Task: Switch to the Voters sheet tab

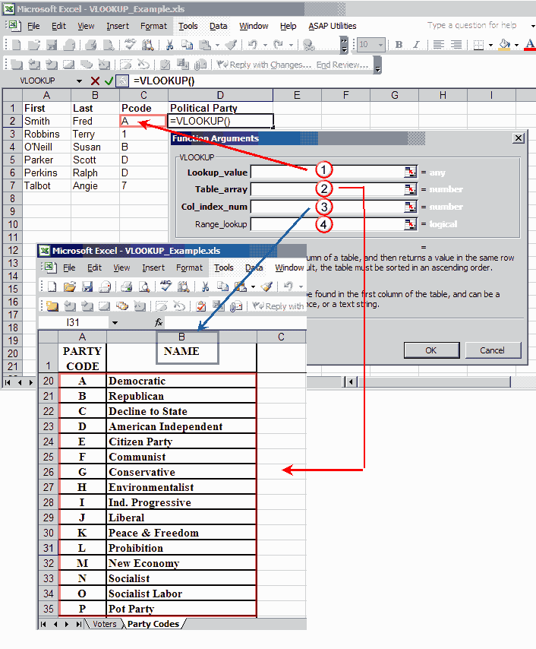Action: 105,624
